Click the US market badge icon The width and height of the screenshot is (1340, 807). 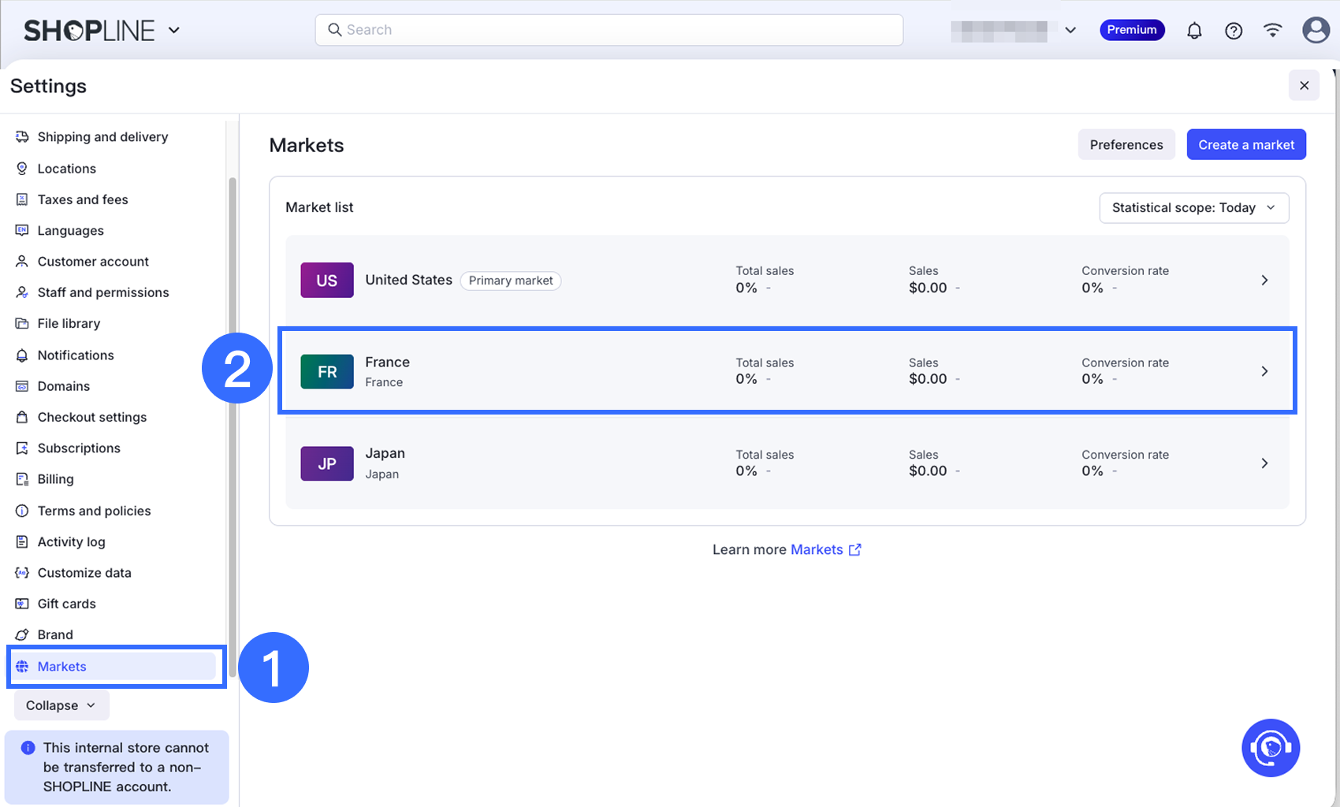point(326,280)
